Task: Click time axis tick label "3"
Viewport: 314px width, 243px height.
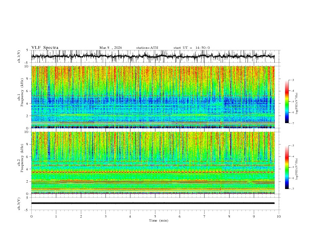Action: (105, 216)
